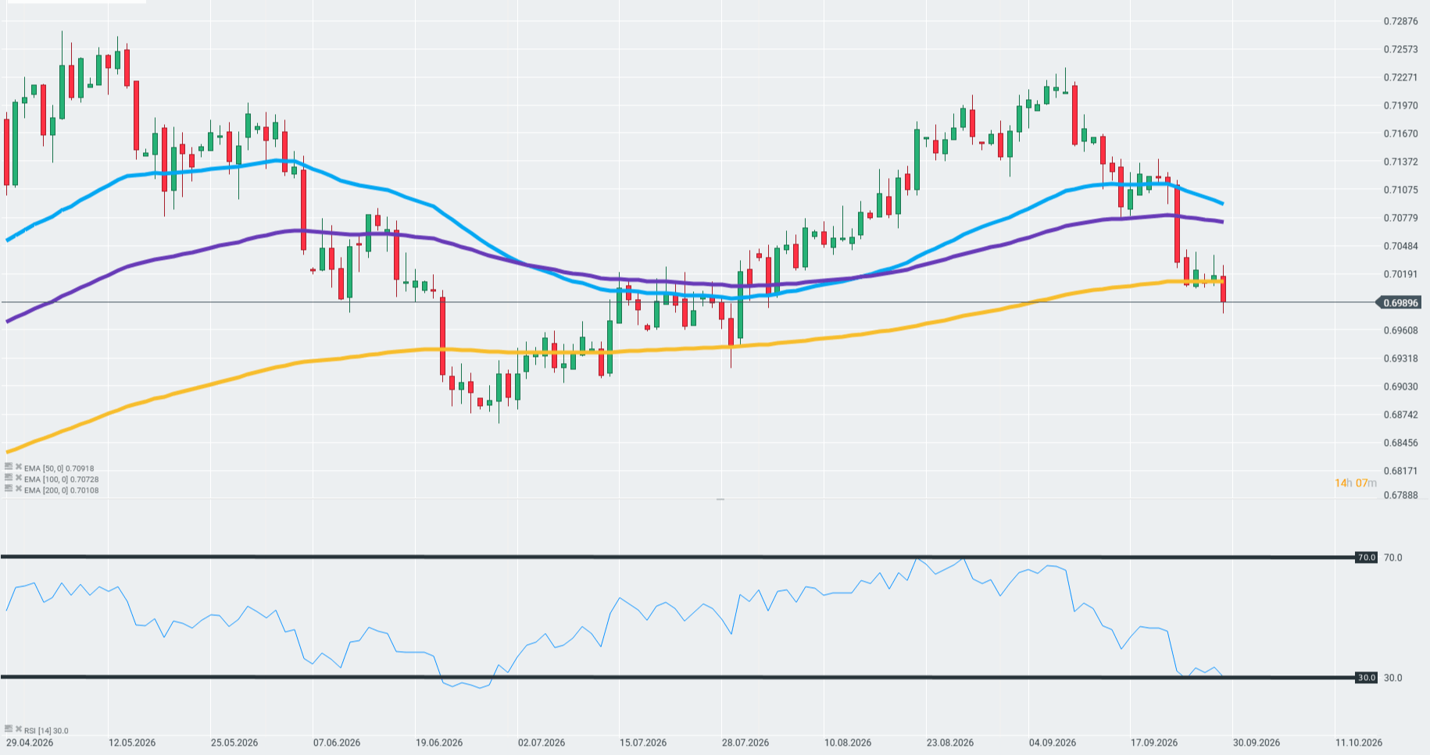Click the 30.09.2026 date on time axis

1257,743
